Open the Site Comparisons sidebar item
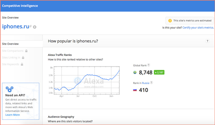Image resolution: width=215 pixels, height=125 pixels. click(13, 51)
